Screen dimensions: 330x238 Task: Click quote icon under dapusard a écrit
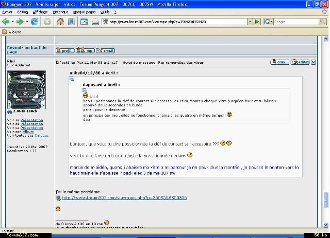tap(85, 90)
